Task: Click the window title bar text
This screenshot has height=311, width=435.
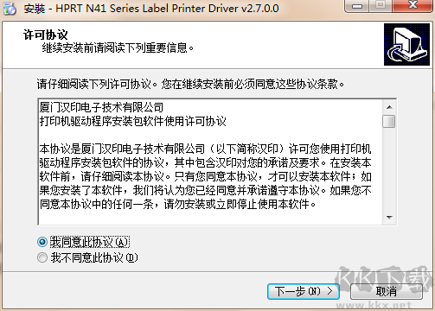Action: [x=151, y=9]
